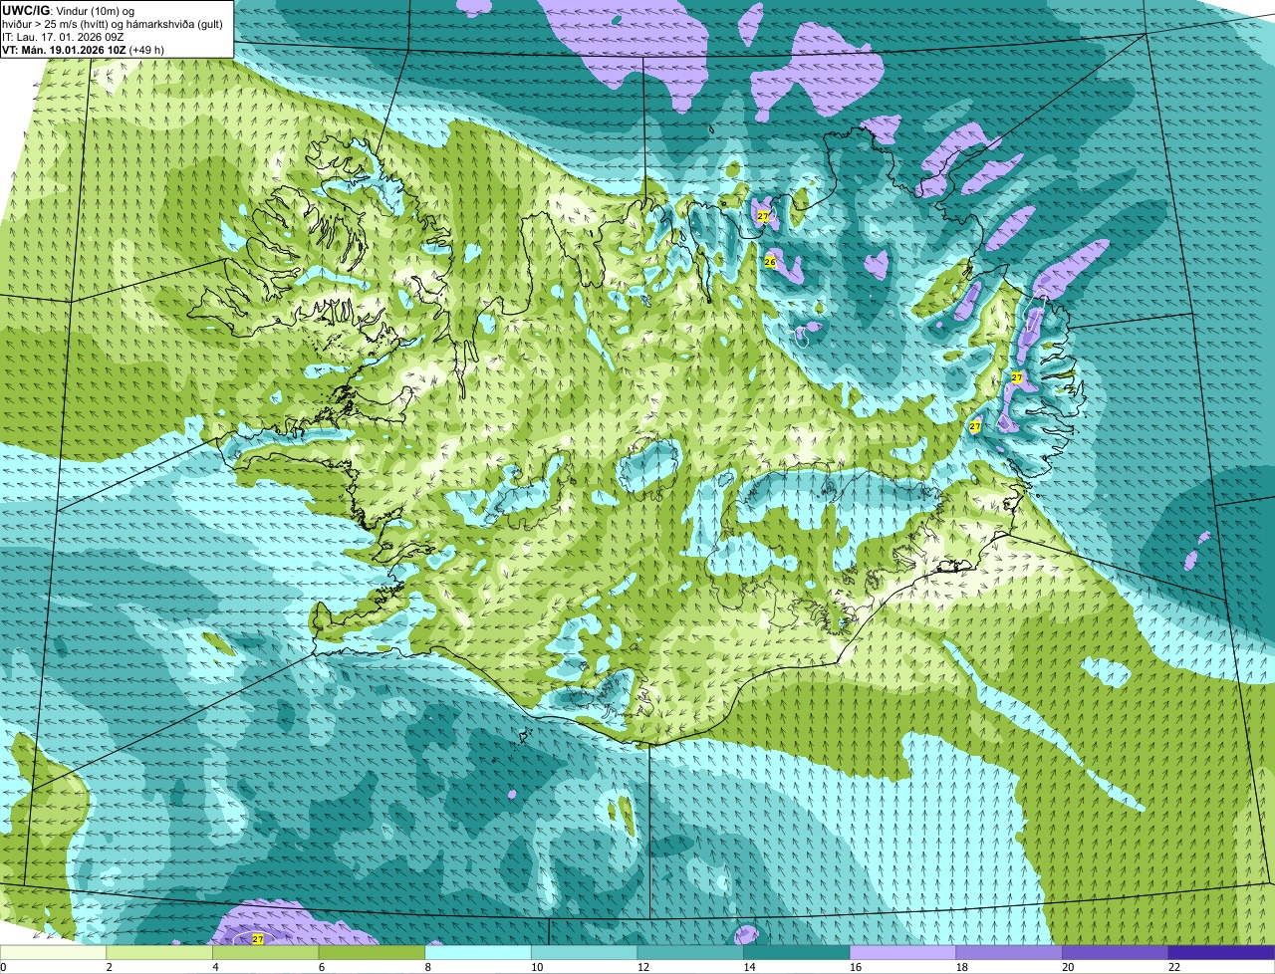Click the '8' tick label on the scale
Viewport: 1275px width, 974px height.
point(428,967)
